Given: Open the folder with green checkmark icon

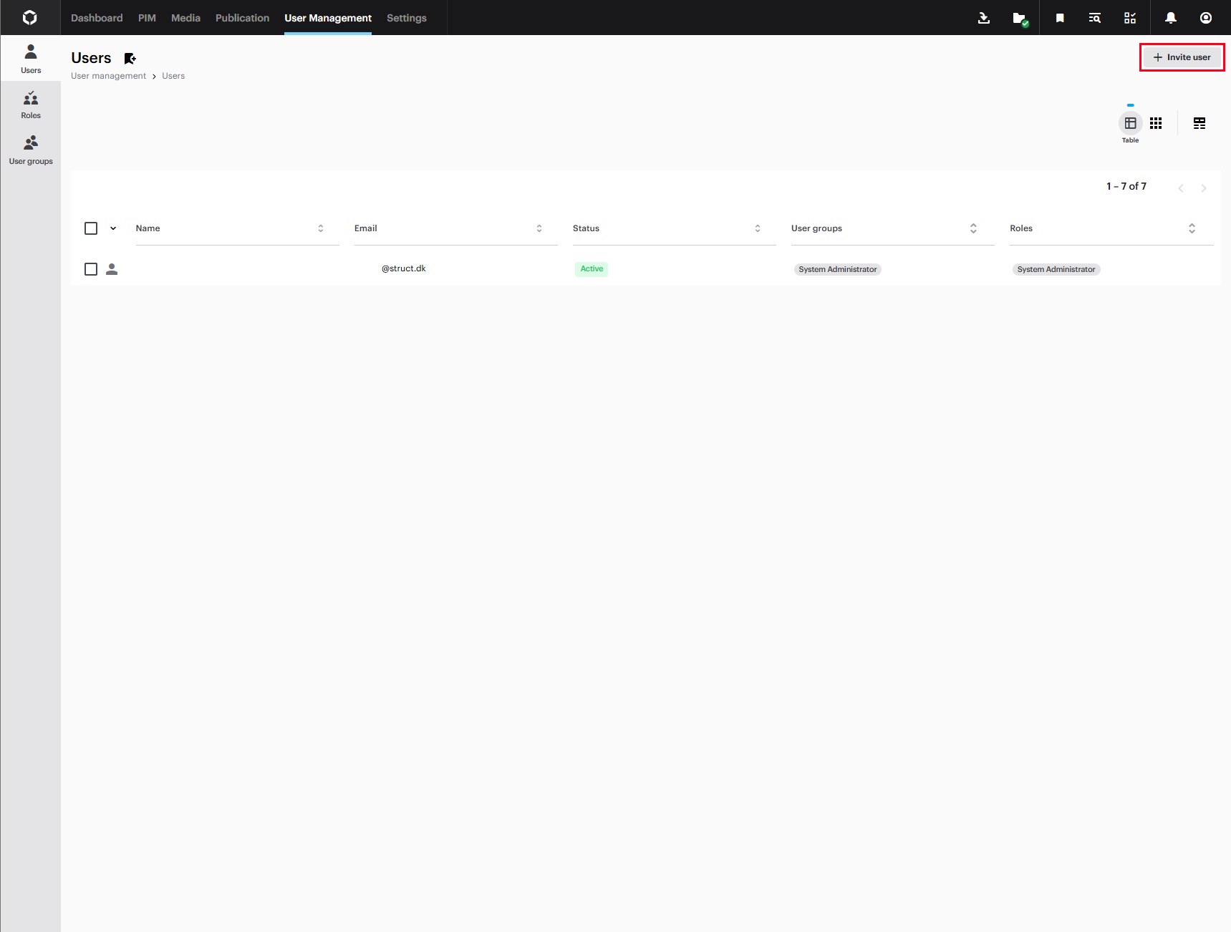Looking at the screenshot, I should tap(1020, 18).
